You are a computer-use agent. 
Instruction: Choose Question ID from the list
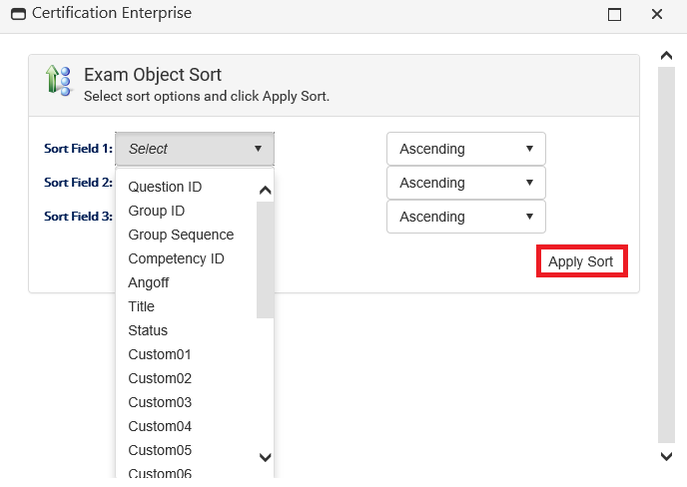165,187
